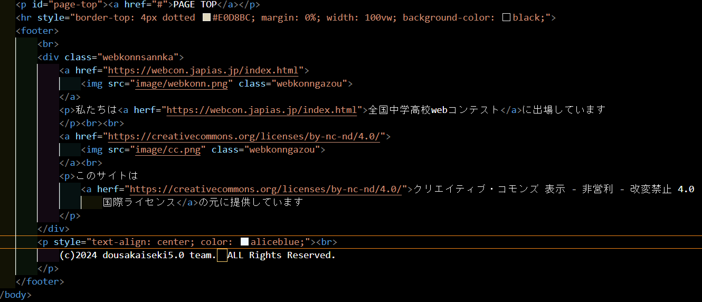Screen dimensions: 702x302
Task: Open the image/cc.png source path
Action: (x=168, y=149)
